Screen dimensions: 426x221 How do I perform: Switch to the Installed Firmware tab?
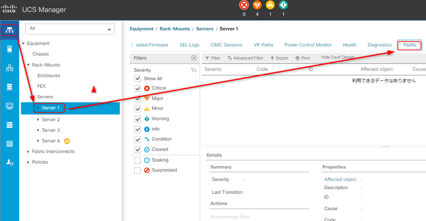tap(152, 45)
